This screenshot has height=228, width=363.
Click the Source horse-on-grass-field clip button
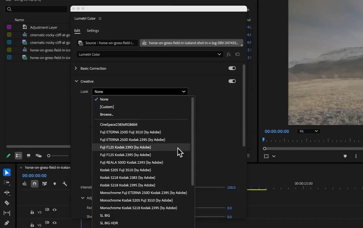(x=107, y=43)
